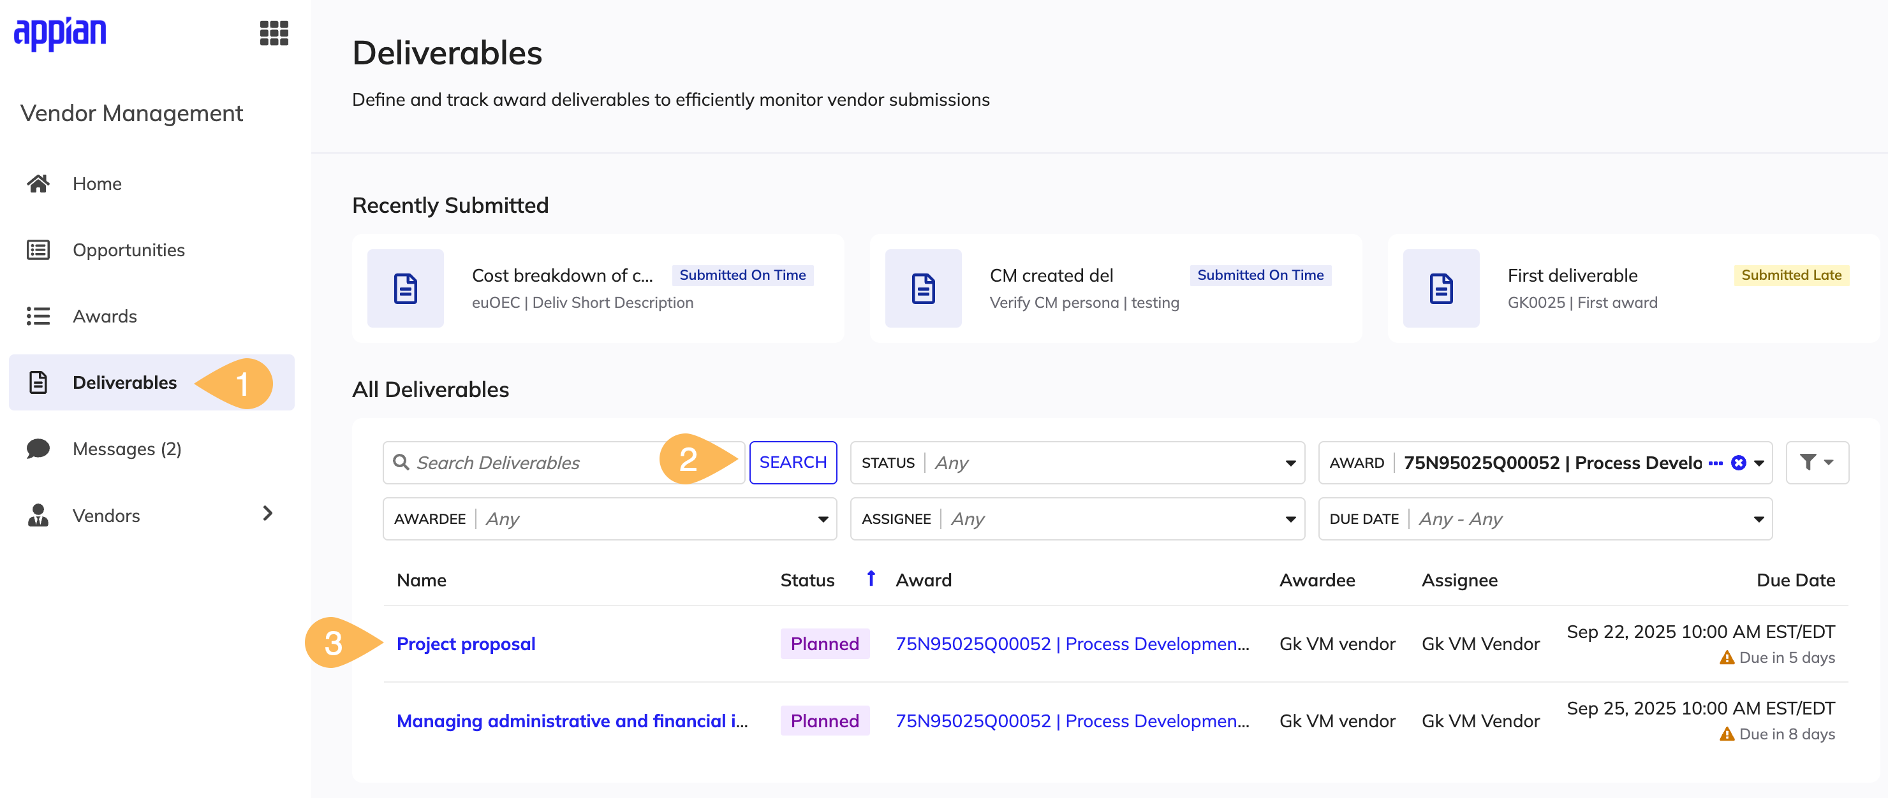This screenshot has width=1888, height=798.
Task: Sort by the Award column header
Action: tap(924, 580)
